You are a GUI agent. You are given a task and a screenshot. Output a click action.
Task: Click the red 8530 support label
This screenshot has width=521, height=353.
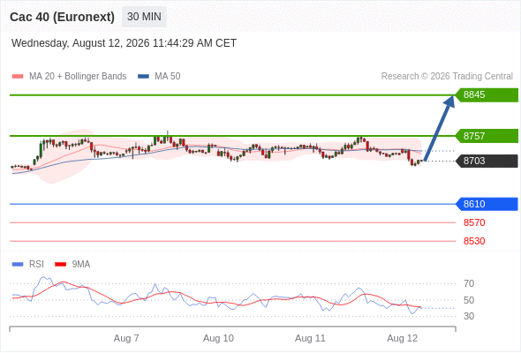[x=474, y=241]
